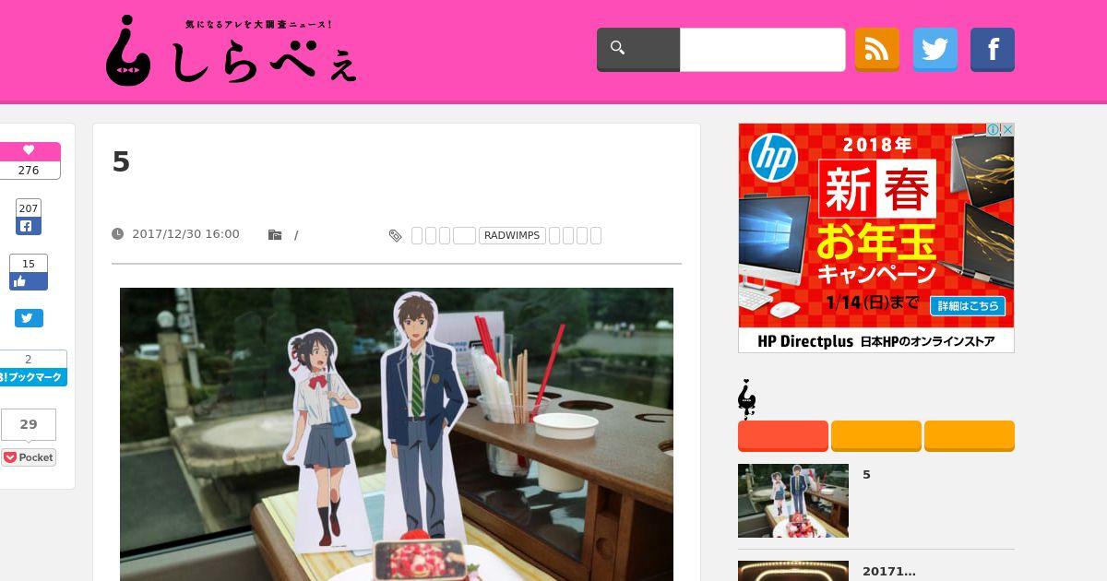Viewport: 1107px width, 581px height.
Task: Click the black bird icon above ranking tabs
Action: (x=747, y=399)
